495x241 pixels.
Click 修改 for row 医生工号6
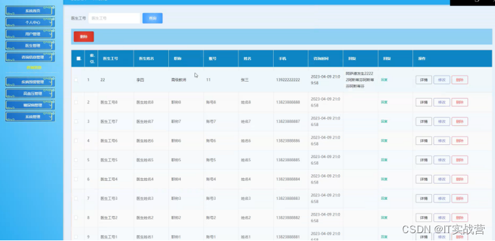click(442, 140)
